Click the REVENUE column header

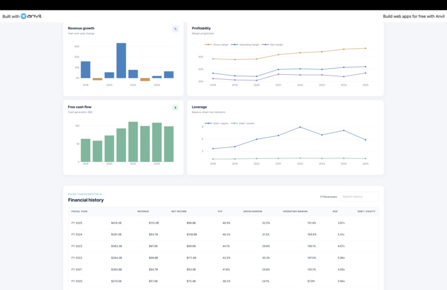click(x=143, y=211)
